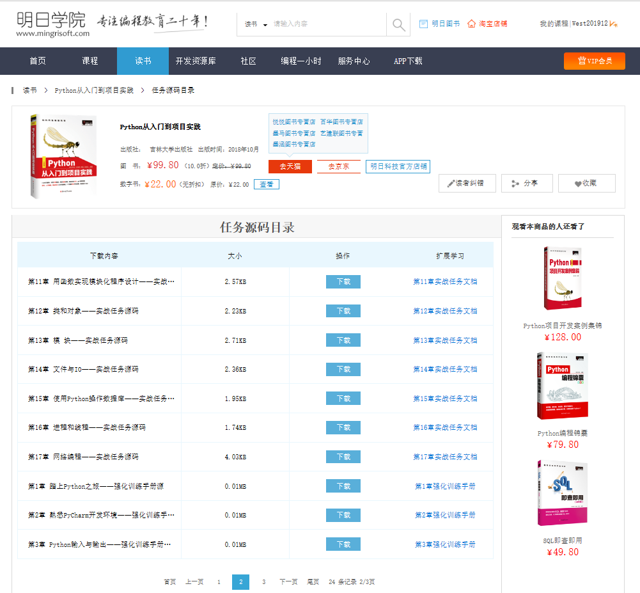
Task: Click the 去天猫 button
Action: click(x=290, y=166)
